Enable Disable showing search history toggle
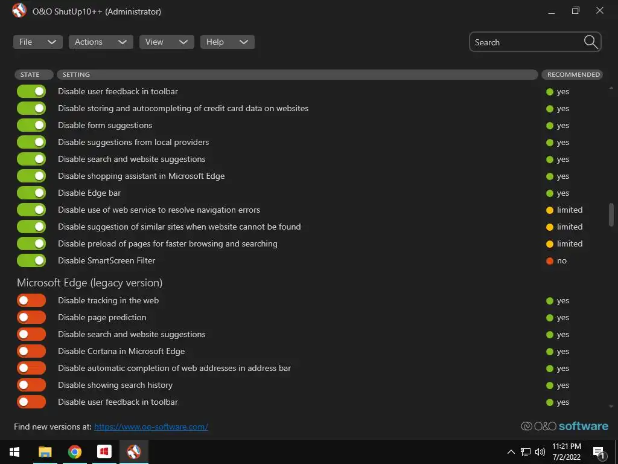The height and width of the screenshot is (464, 618). [x=31, y=385]
